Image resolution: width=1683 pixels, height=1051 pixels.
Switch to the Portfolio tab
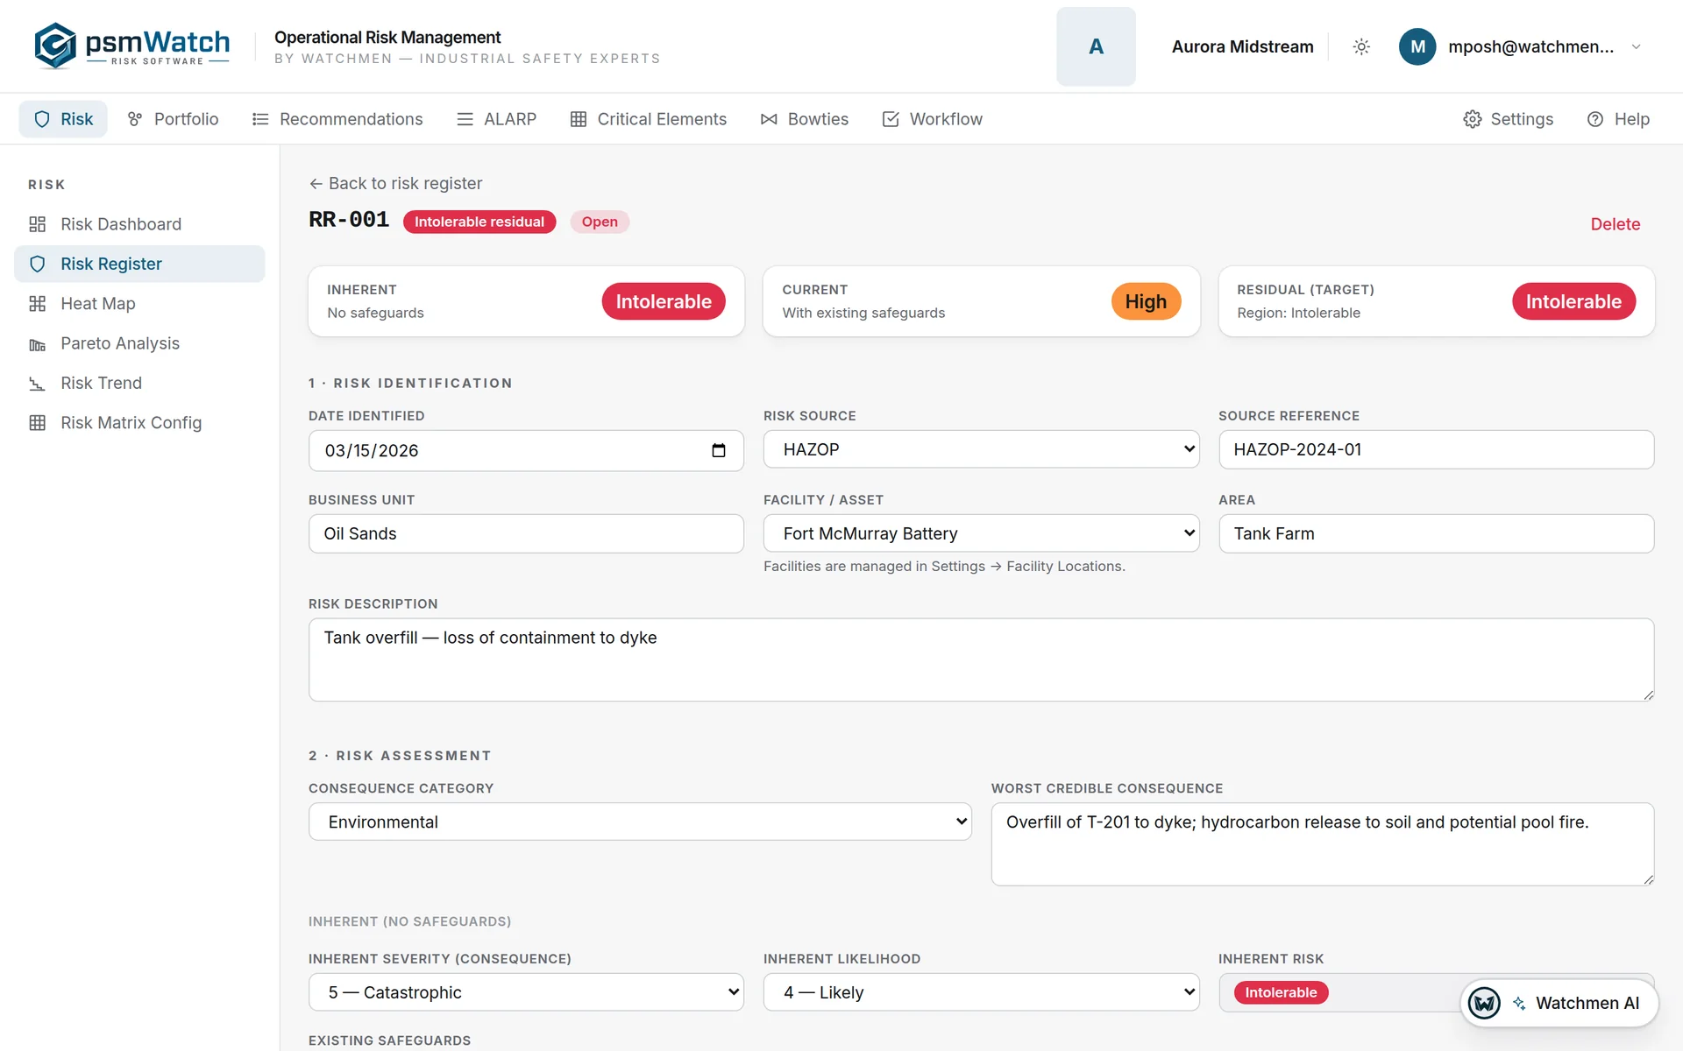173,119
